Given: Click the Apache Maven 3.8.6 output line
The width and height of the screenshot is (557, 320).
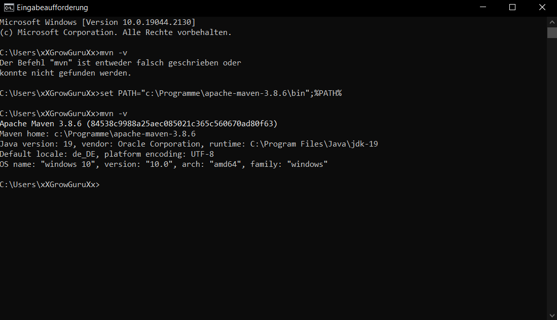Looking at the screenshot, I should (138, 124).
